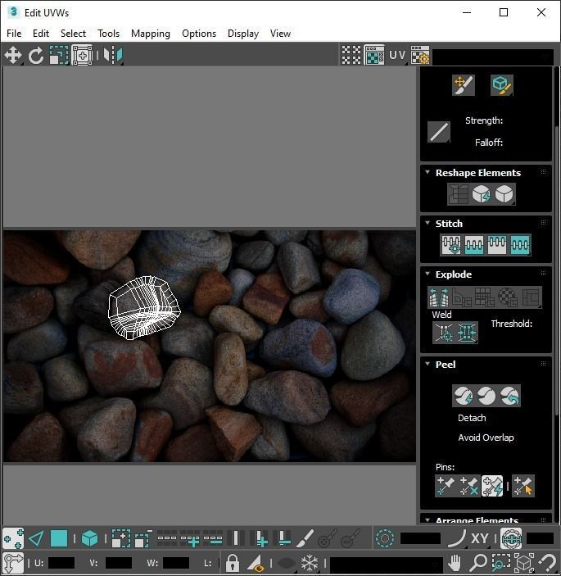Toggle absolute/relative transform type-in icon
Viewport: 561px width, 576px height.
click(x=13, y=562)
